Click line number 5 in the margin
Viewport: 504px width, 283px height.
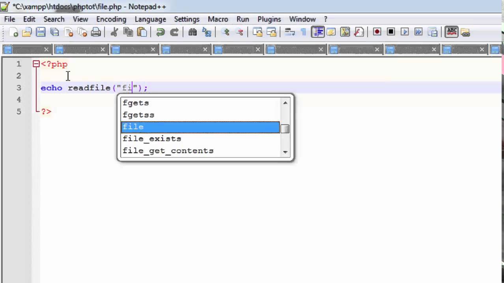click(19, 112)
